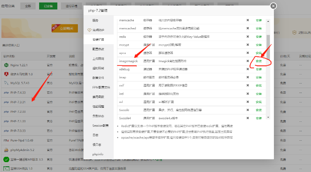Click the X status icon in imagemagick row
Screen dimensions: 311x172
pos(248,61)
